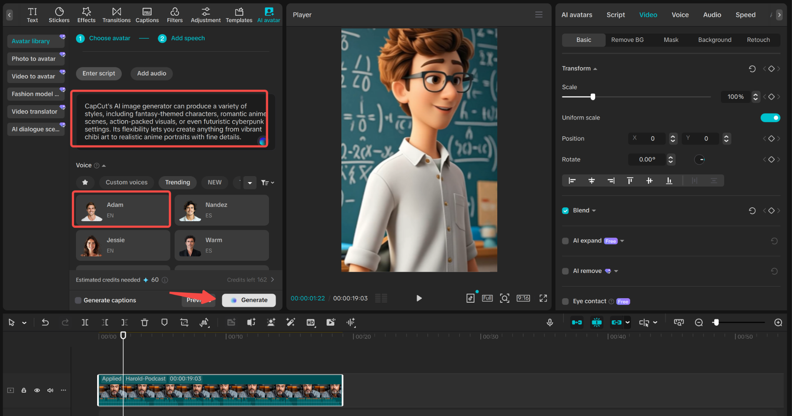Open the voice filter sort dropdown

tap(268, 183)
